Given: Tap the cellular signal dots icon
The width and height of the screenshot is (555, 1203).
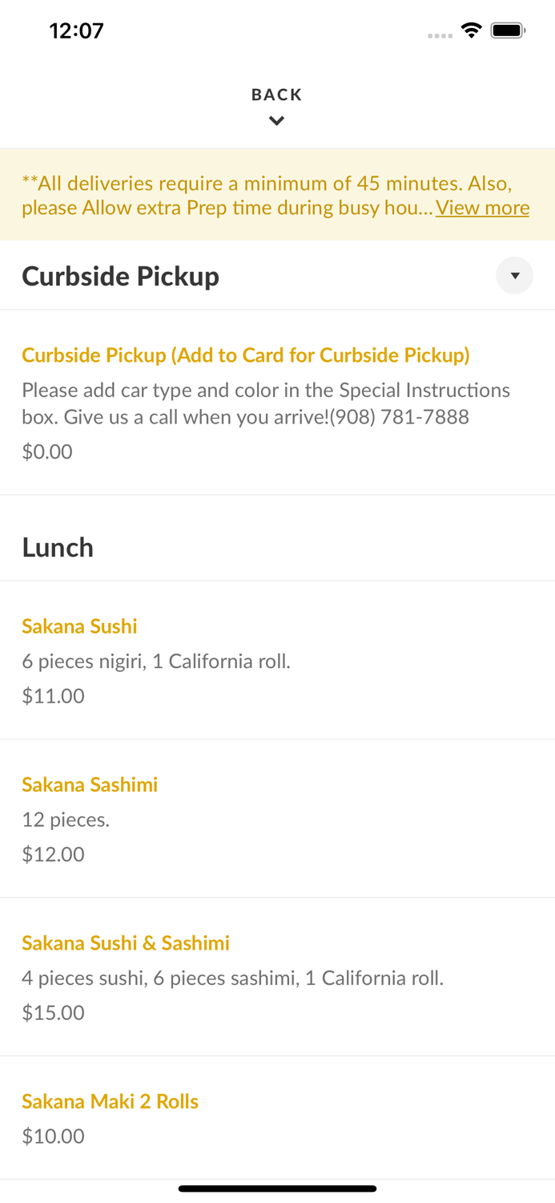Looking at the screenshot, I should [440, 34].
